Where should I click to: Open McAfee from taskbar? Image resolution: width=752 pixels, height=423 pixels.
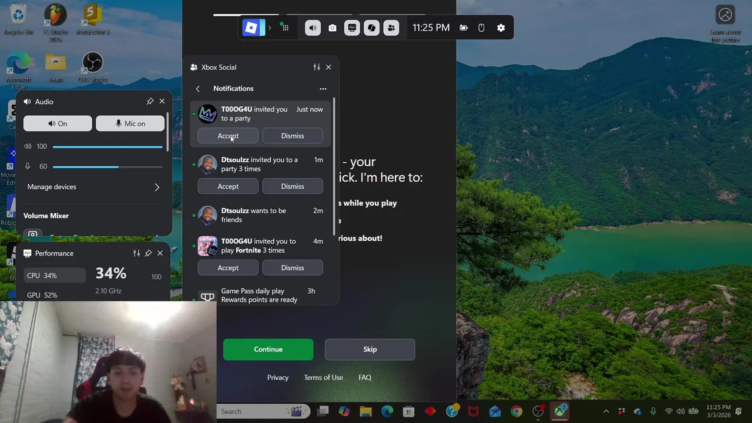click(474, 411)
